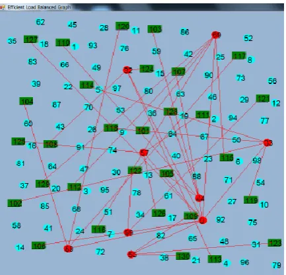The image size is (286, 275).
Task: Click cyan node 85
Action: pyautogui.click(x=44, y=206)
